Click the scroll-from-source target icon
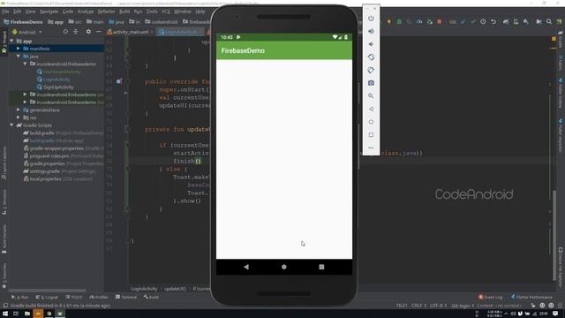Screen dimensions: 565x318 pos(65,32)
